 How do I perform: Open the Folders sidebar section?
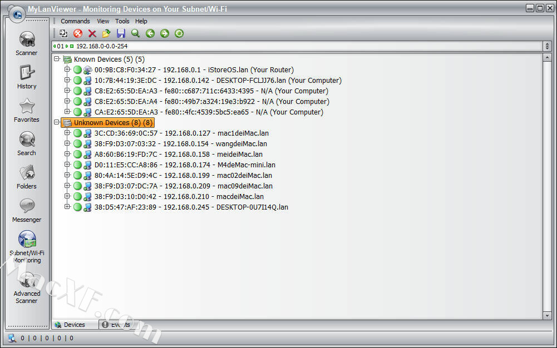pyautogui.click(x=27, y=177)
